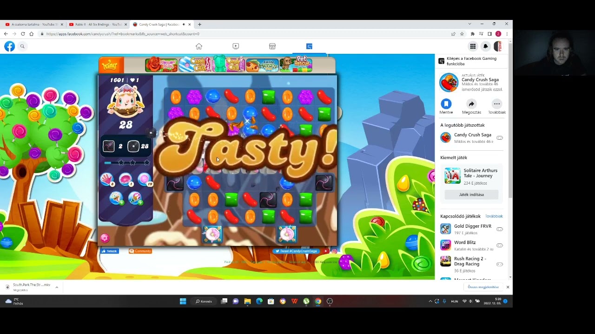Open the Facebook menu grid icon
Screen dimensions: 595x334
[x=473, y=46]
